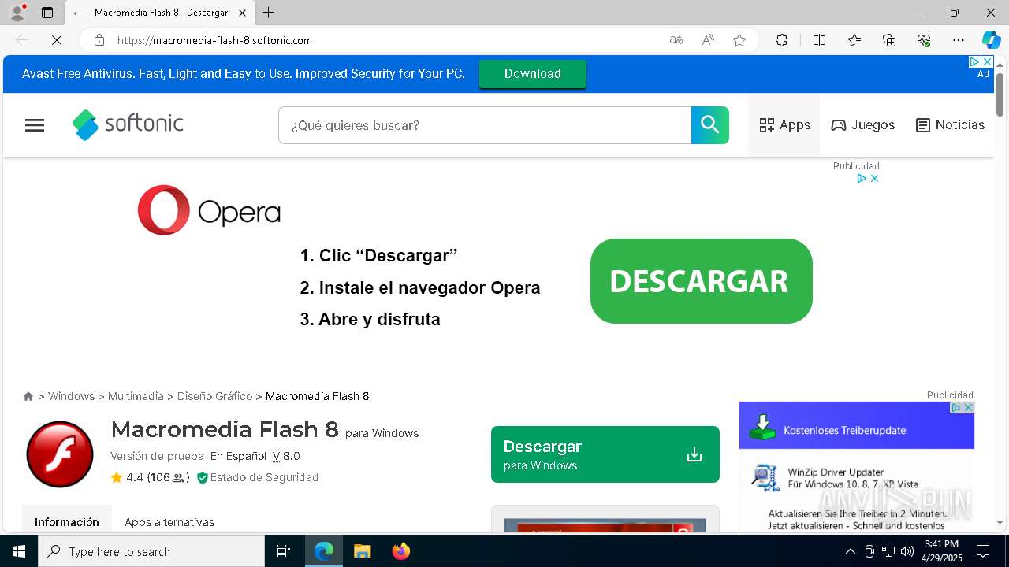Close the WinZip Driver Updater ad
This screenshot has height=567, width=1009.
pyautogui.click(x=969, y=408)
